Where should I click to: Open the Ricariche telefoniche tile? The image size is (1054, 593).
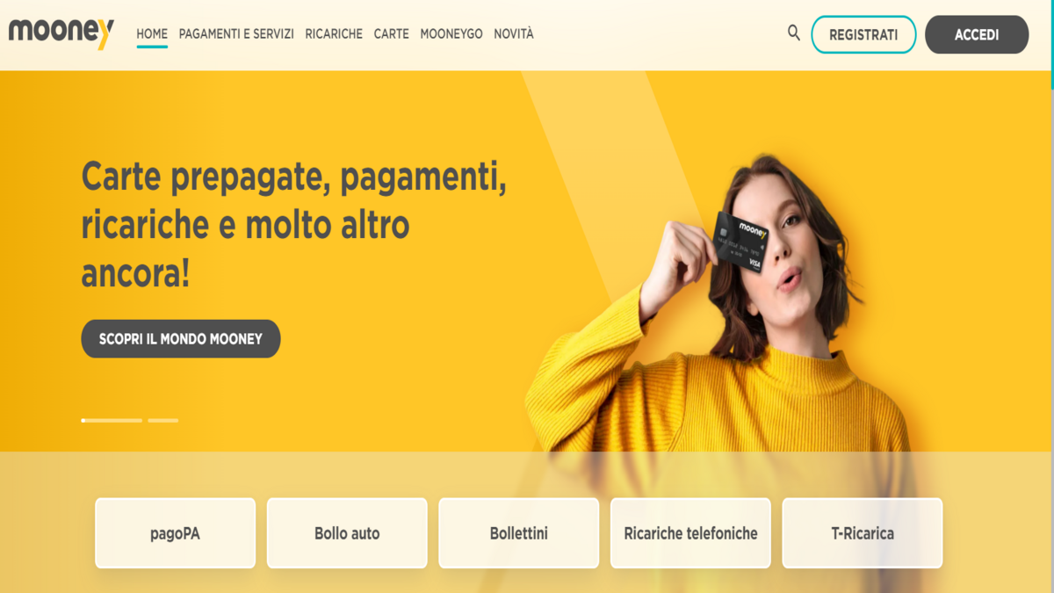tap(690, 533)
